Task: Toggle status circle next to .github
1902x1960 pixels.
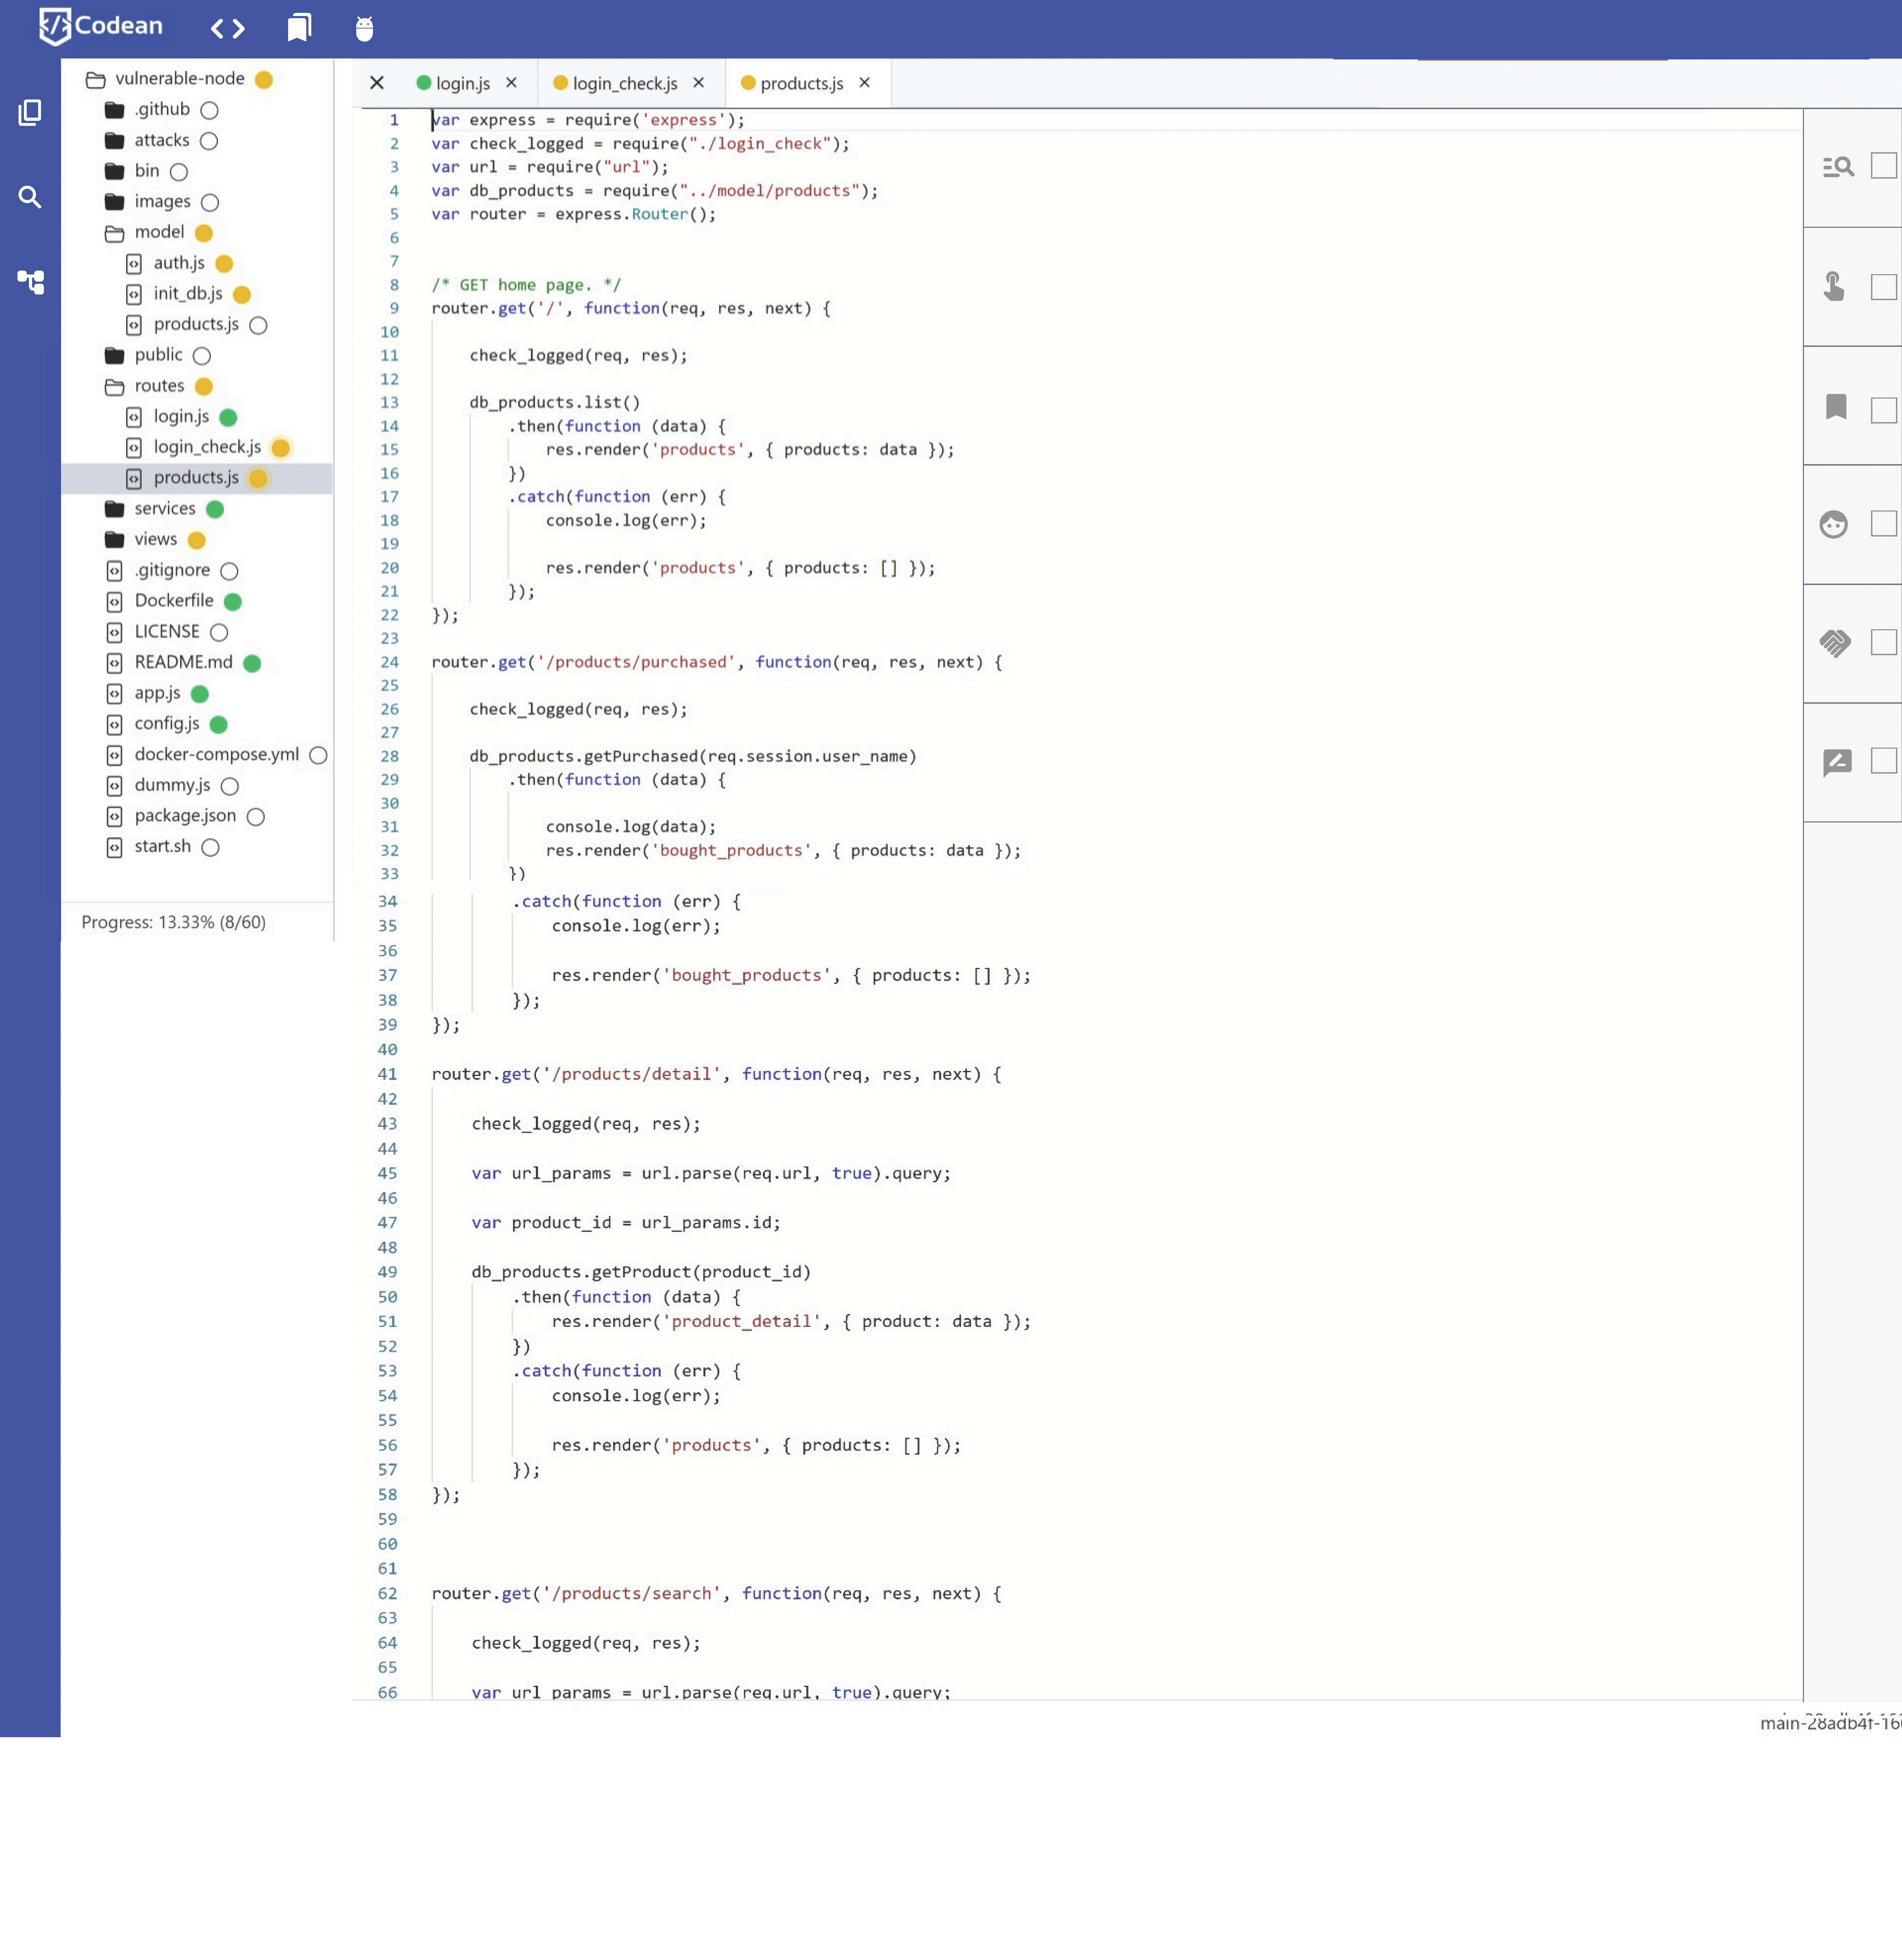Action: pos(209,110)
